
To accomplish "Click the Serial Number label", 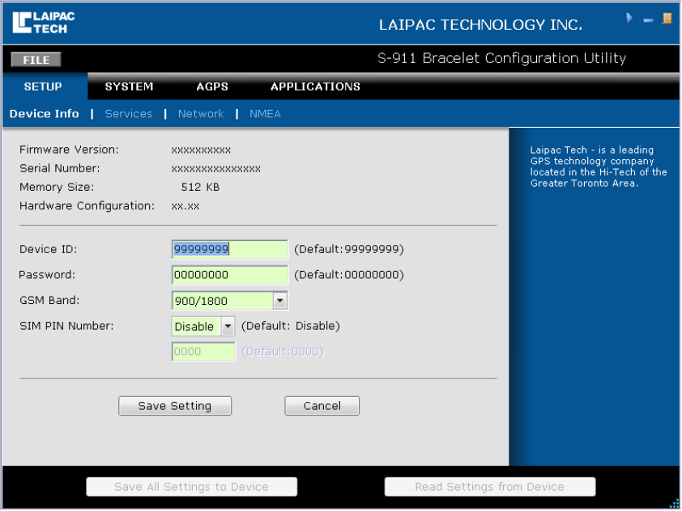I will click(x=60, y=168).
